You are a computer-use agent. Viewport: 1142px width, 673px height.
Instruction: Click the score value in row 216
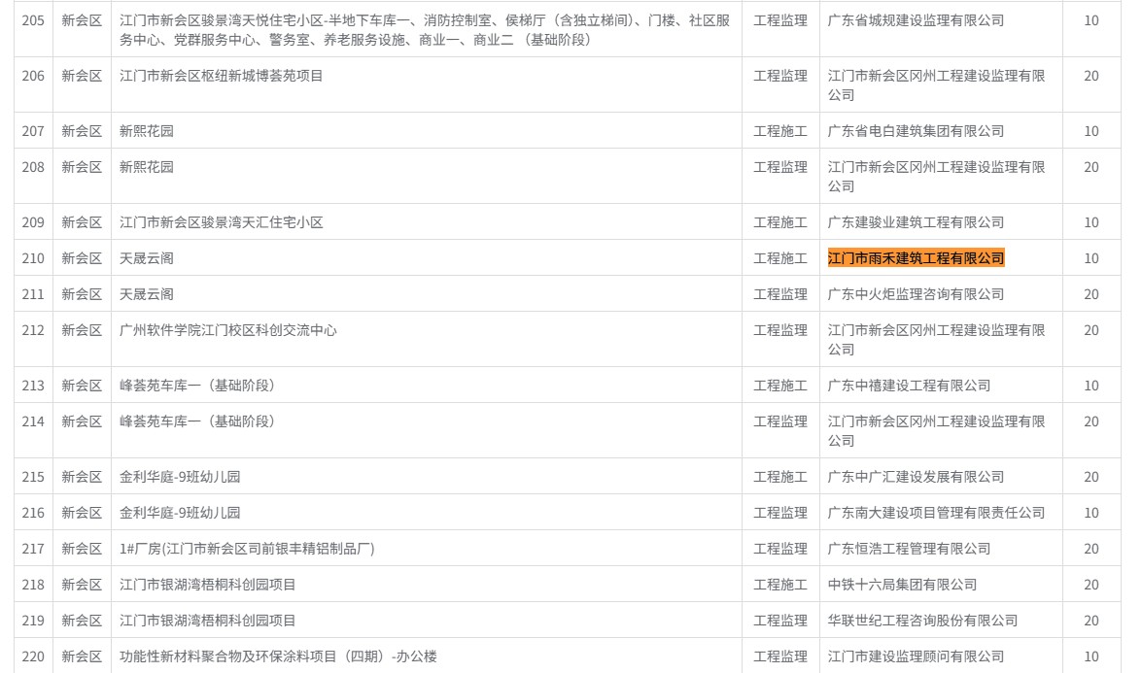[1090, 513]
